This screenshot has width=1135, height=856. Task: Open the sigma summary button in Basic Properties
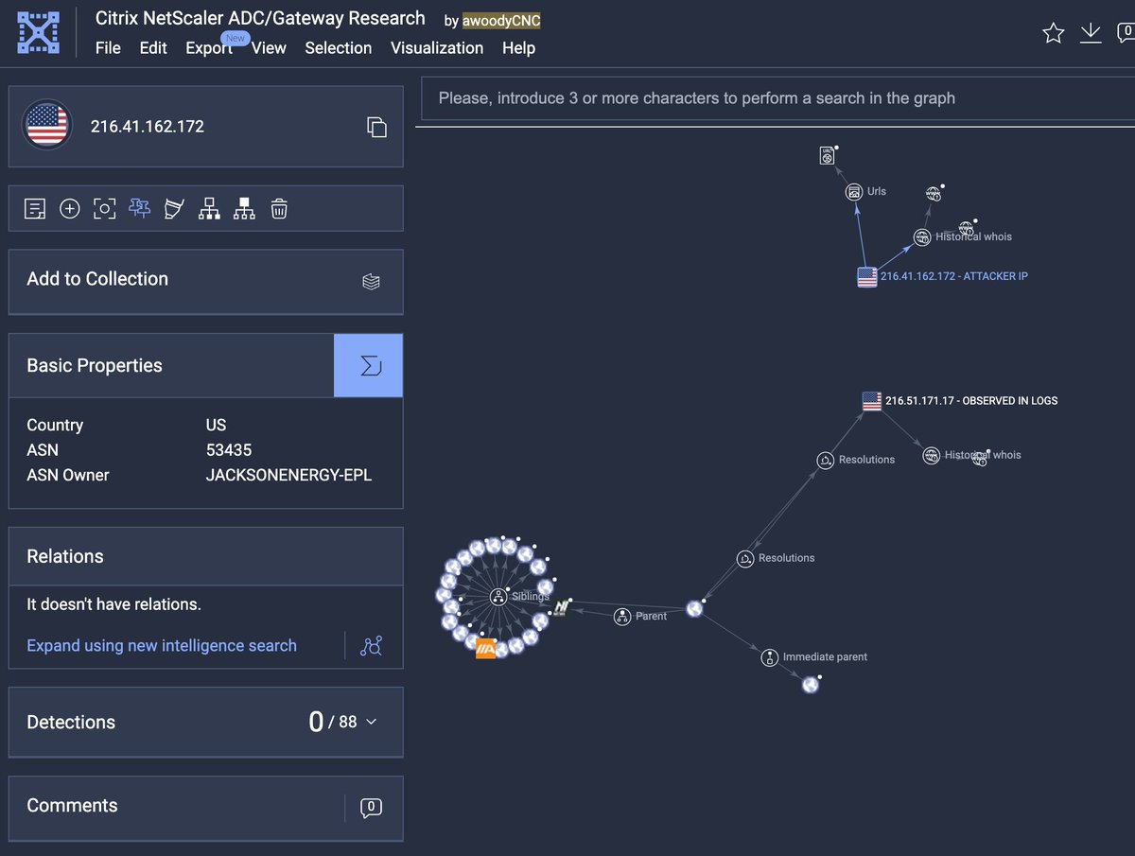tap(369, 365)
